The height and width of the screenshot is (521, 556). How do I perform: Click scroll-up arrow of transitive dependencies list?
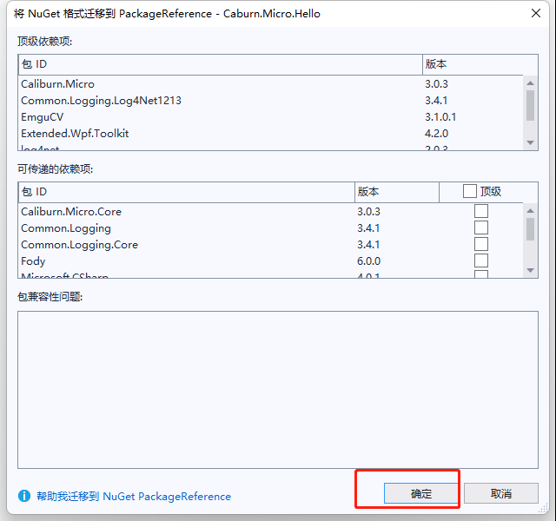[531, 210]
